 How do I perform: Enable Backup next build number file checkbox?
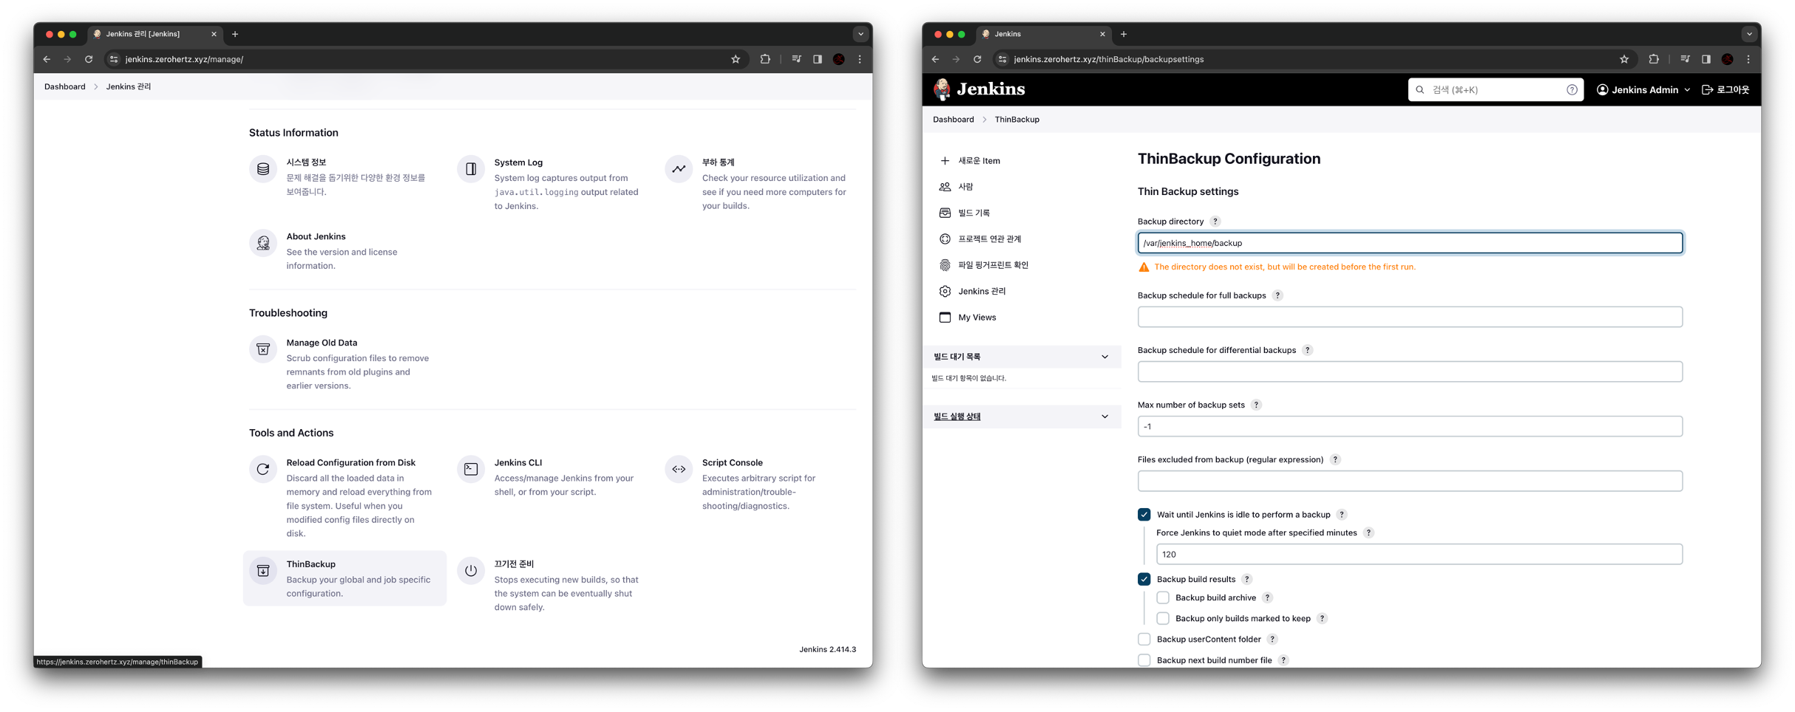(1144, 660)
